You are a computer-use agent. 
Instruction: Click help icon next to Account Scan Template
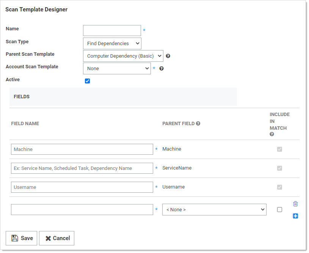[x=162, y=69]
